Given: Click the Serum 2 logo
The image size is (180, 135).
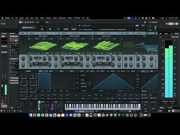Looking at the screenshot, I should click(x=28, y=28).
